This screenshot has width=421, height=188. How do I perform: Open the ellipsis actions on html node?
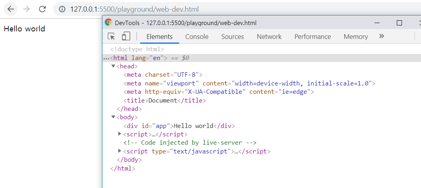coord(106,58)
